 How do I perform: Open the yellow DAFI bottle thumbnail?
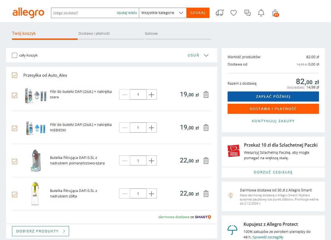pos(35,194)
